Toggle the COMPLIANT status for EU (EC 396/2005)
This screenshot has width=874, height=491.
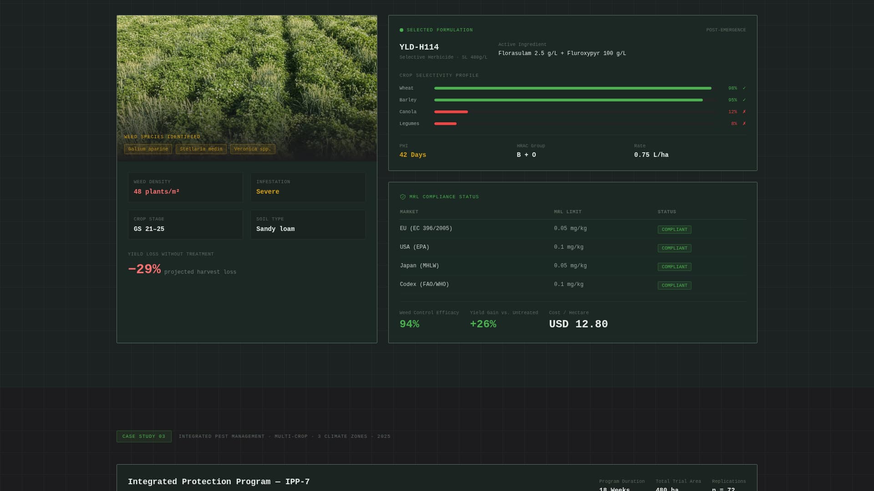(674, 230)
